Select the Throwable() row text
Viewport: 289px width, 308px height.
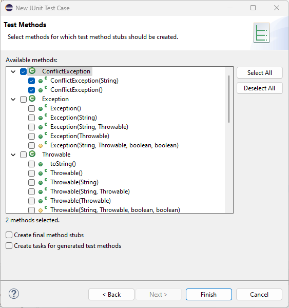click(66, 173)
